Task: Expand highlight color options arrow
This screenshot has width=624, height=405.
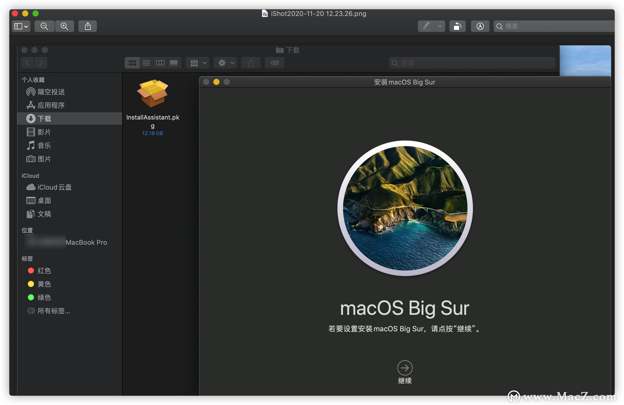Action: click(x=440, y=26)
